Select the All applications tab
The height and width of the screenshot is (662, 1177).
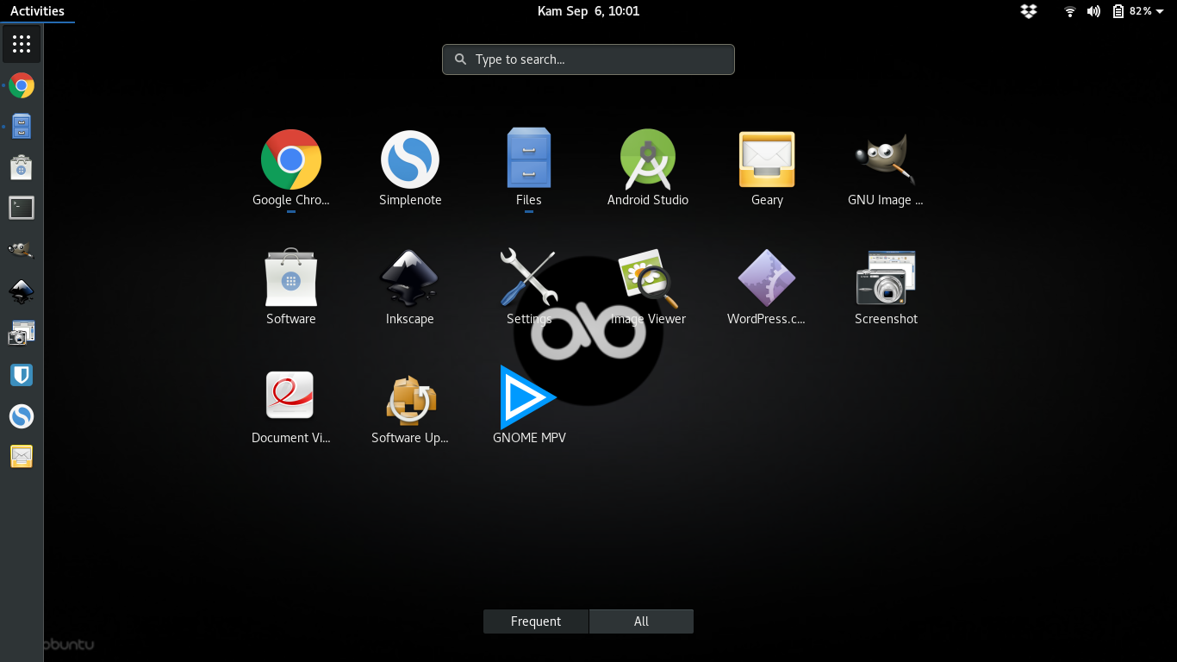[641, 621]
